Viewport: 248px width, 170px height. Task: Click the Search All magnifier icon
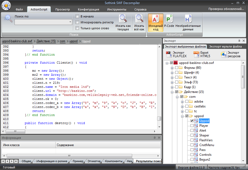(x=139, y=19)
